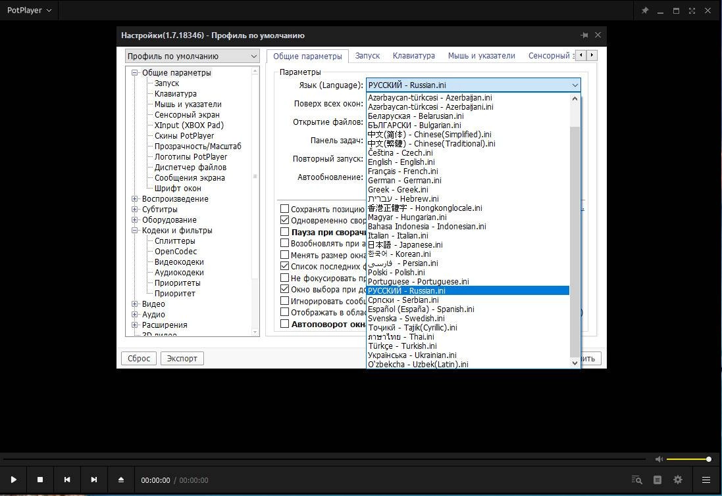Toggle Игнорировать сообщения checkbox

(284, 301)
